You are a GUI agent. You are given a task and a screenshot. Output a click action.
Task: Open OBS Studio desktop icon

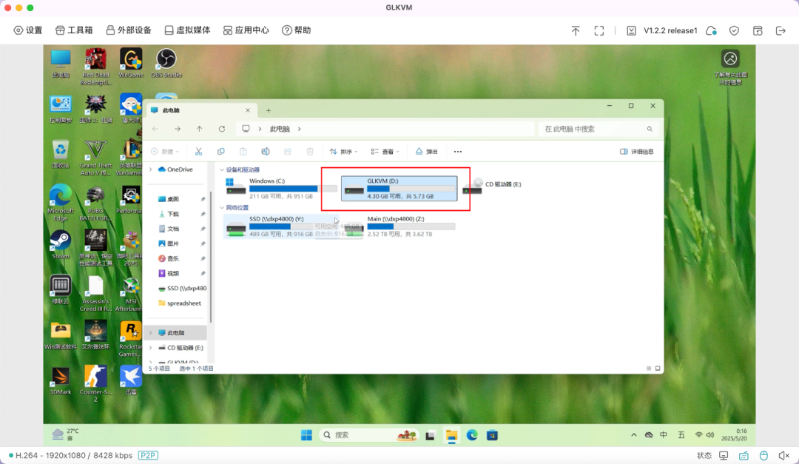coord(166,62)
